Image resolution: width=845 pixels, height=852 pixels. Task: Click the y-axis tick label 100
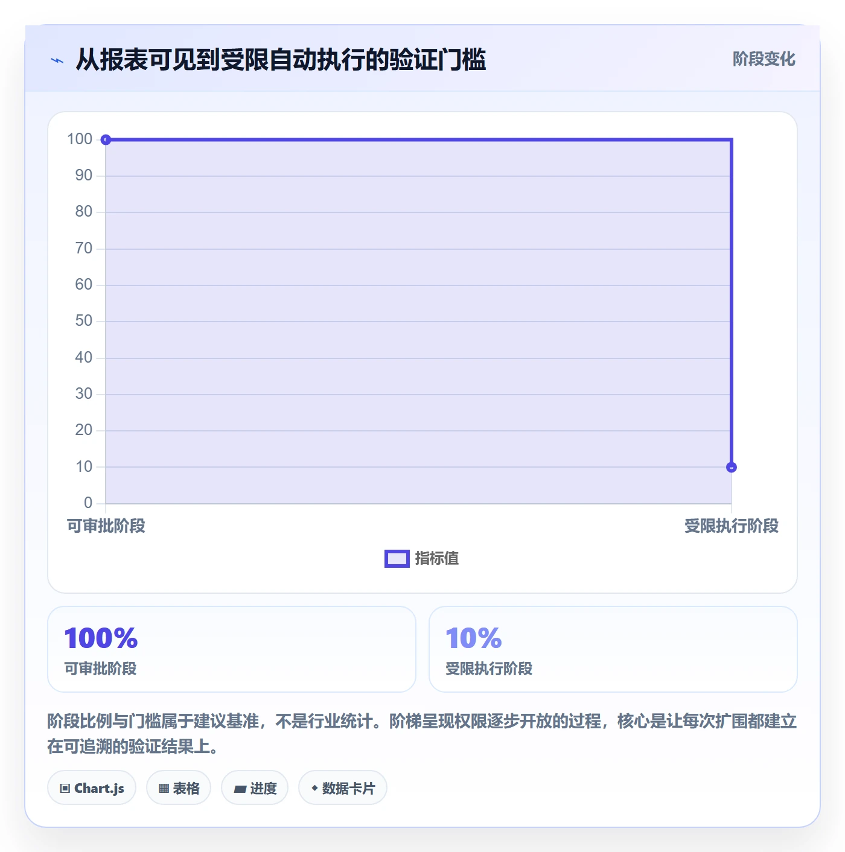tap(80, 139)
